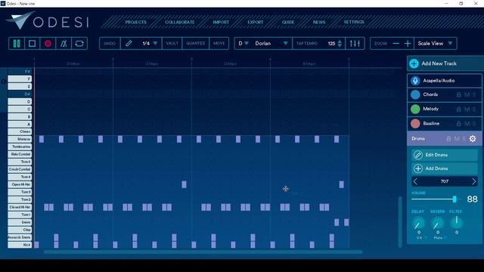Lock the Bassline track
The width and height of the screenshot is (484, 272).
coord(459,124)
